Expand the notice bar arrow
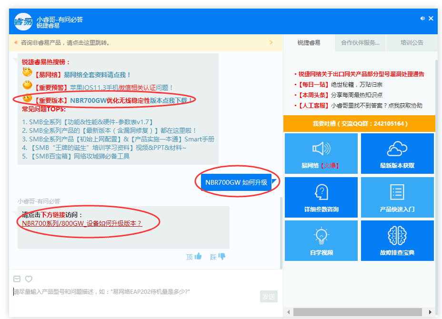The height and width of the screenshot is (319, 442). [271, 42]
